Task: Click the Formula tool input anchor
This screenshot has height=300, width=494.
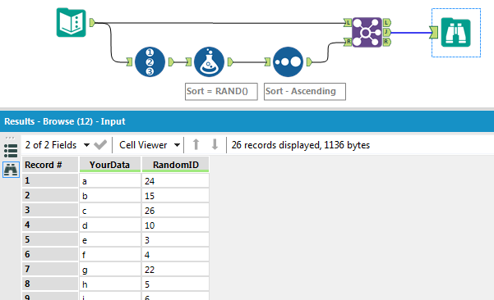Action: tap(188, 61)
